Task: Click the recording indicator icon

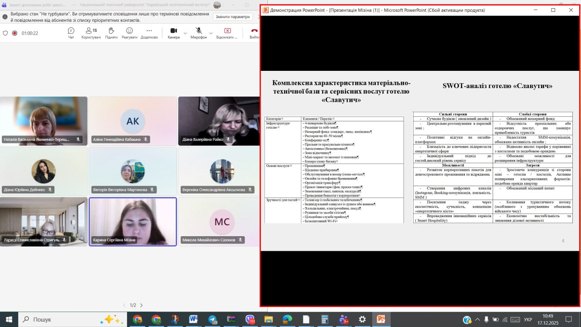Action: click(15, 33)
